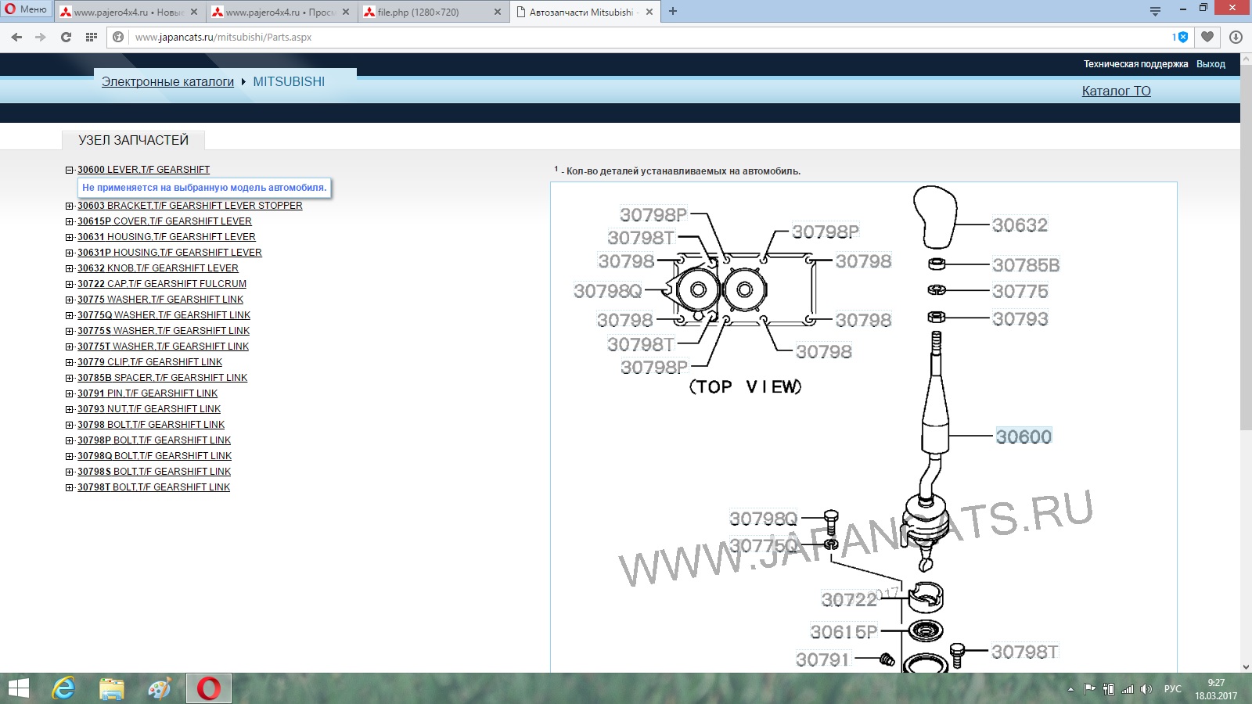Open 30785B SPACER,T/F GEARSHIFT LINK
The image size is (1252, 704).
[162, 378]
